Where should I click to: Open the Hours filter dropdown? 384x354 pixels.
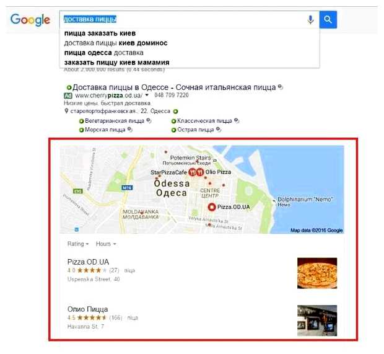point(106,244)
